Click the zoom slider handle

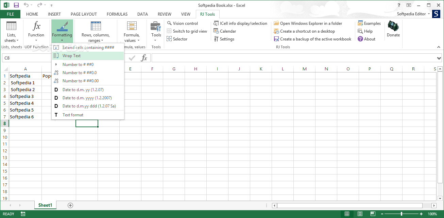tap(402, 214)
